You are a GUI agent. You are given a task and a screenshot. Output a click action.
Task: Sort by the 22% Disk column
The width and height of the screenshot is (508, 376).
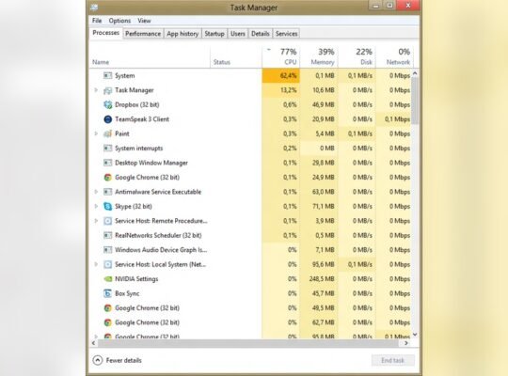pyautogui.click(x=357, y=57)
